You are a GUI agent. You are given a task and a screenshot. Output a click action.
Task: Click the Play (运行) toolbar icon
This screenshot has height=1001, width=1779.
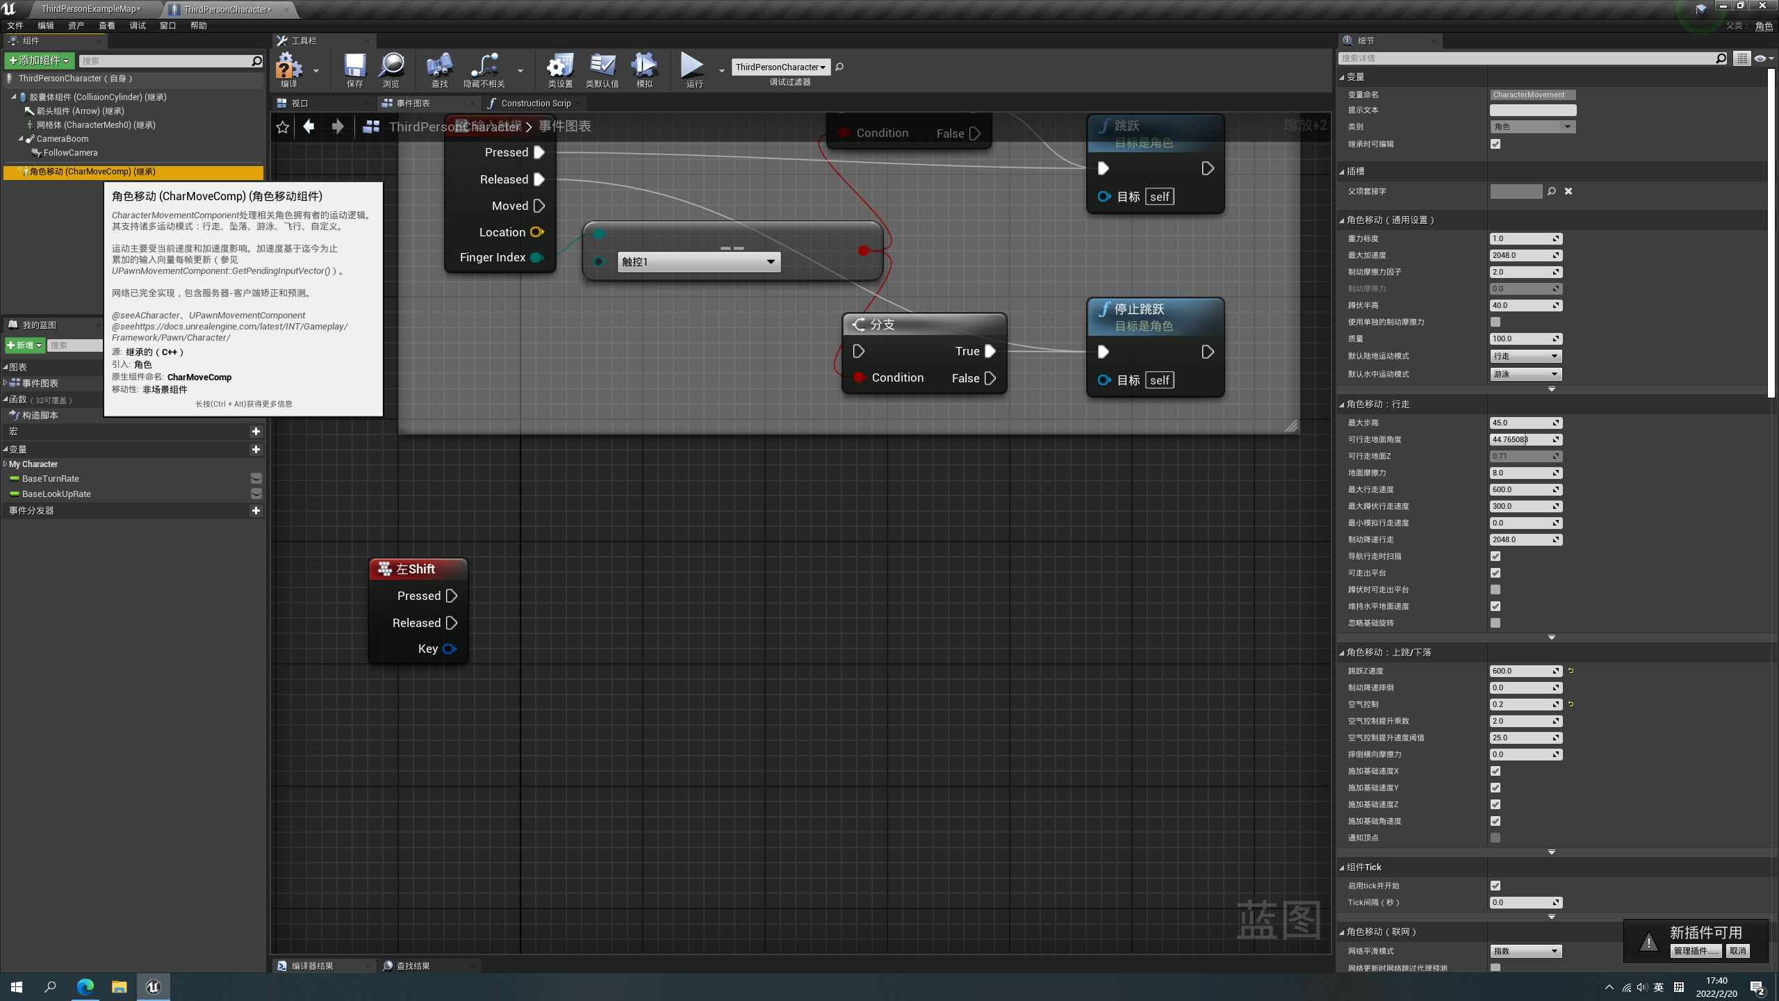[x=693, y=69]
